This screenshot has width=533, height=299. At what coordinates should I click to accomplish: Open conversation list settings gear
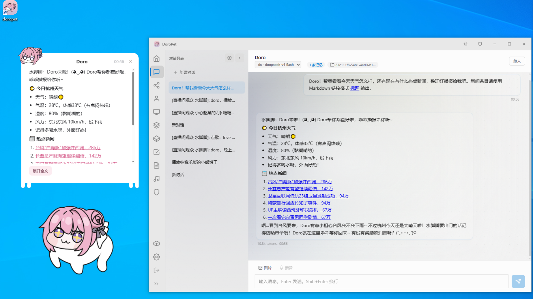point(229,58)
